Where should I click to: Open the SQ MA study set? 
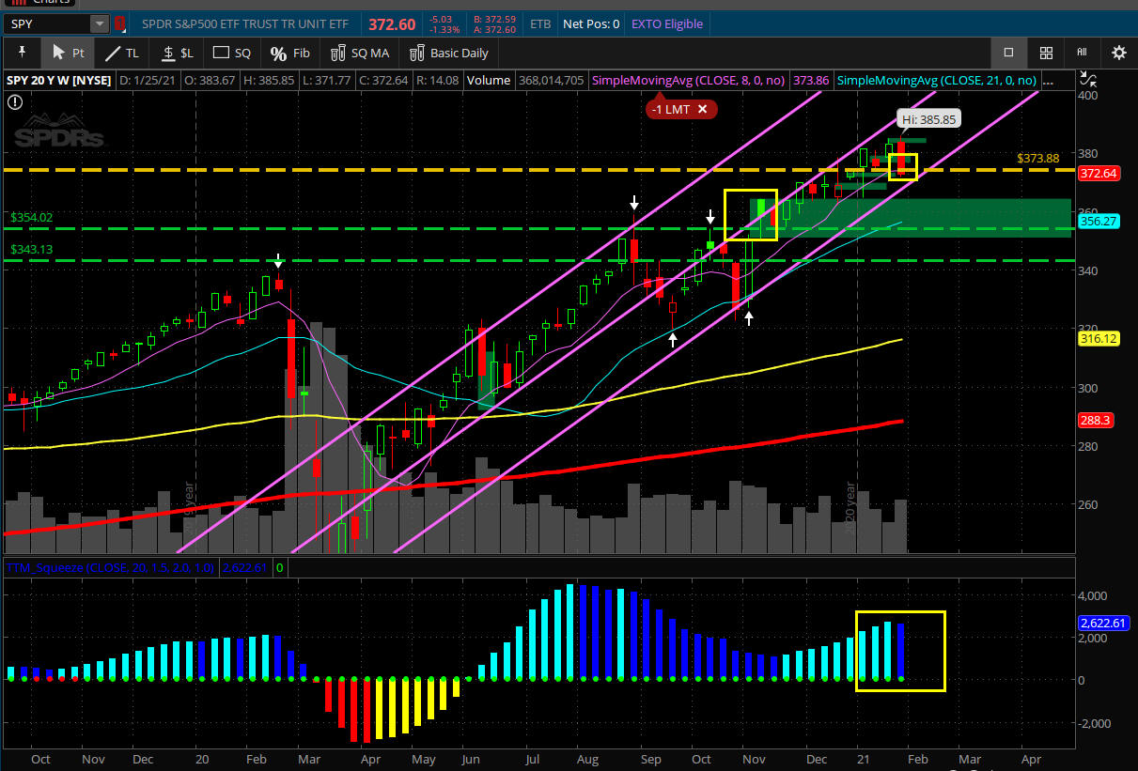359,53
